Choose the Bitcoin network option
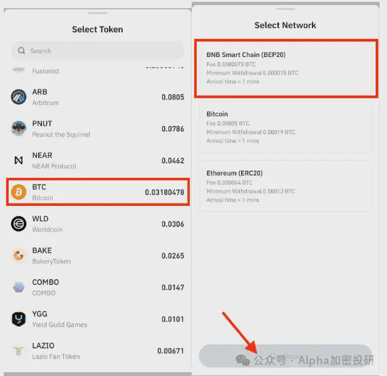 click(286, 127)
